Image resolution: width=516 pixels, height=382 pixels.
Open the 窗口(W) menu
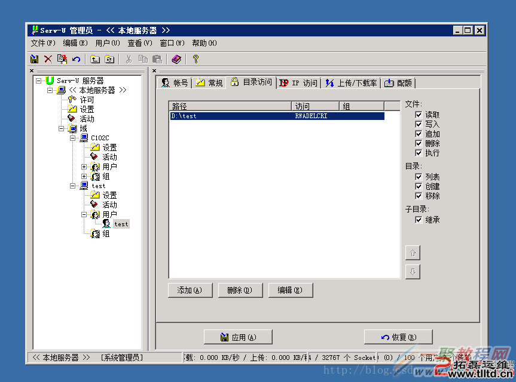[x=172, y=43]
